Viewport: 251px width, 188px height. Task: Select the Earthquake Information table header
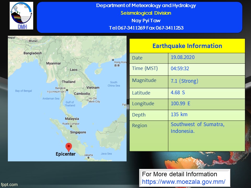tap(187, 46)
